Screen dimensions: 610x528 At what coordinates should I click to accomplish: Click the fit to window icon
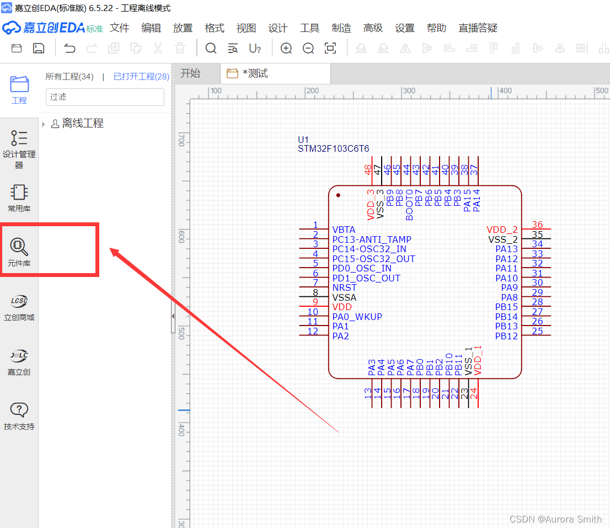tap(330, 48)
